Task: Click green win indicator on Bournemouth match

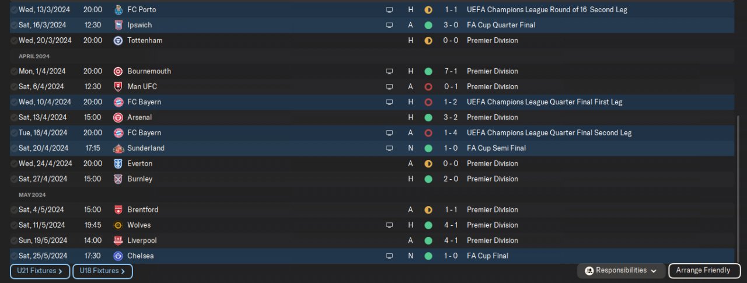Action: (428, 71)
